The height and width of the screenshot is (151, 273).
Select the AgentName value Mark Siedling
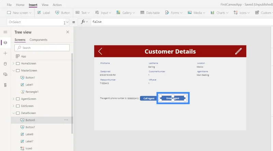(203, 75)
